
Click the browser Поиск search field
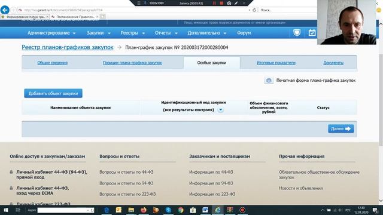click(x=287, y=10)
